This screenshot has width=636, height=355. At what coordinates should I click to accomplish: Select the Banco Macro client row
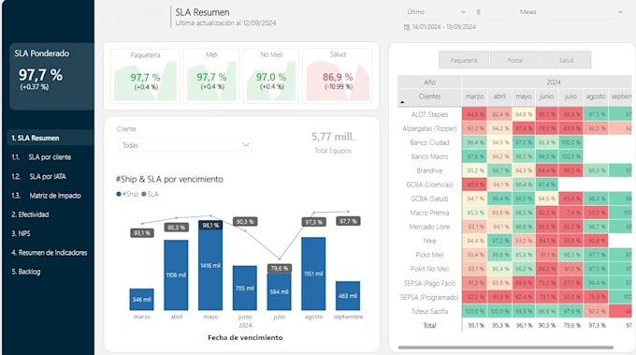(x=429, y=156)
